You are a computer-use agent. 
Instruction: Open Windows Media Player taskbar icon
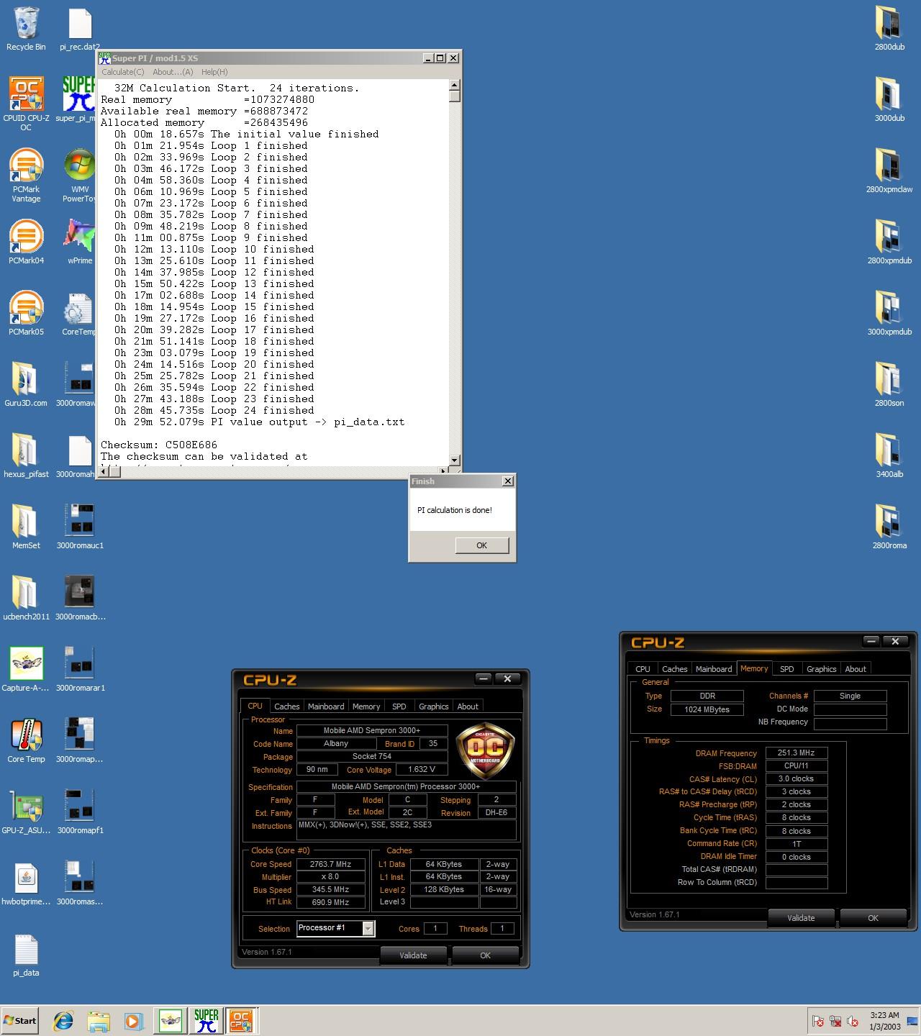coord(133,1020)
